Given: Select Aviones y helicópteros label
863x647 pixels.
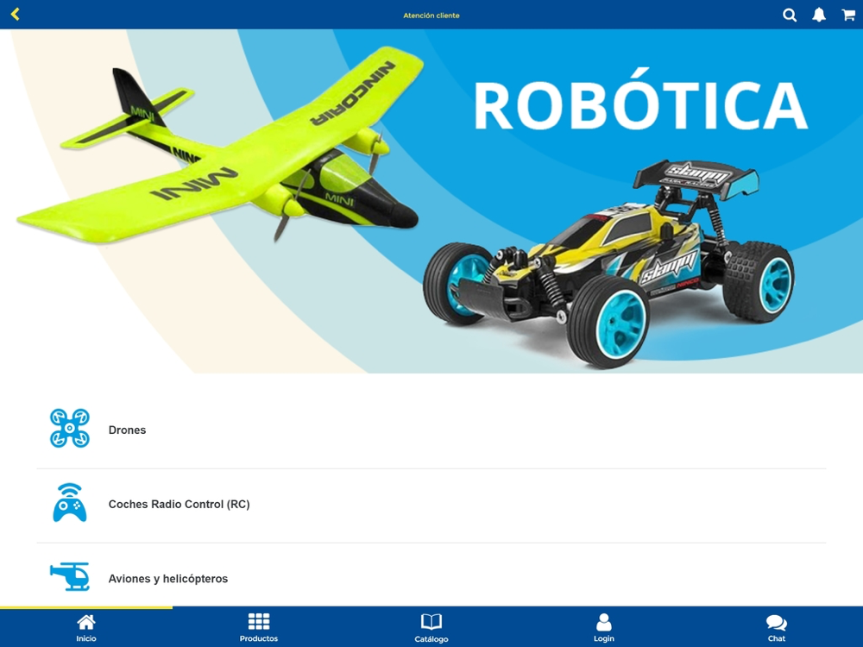Looking at the screenshot, I should (x=168, y=578).
